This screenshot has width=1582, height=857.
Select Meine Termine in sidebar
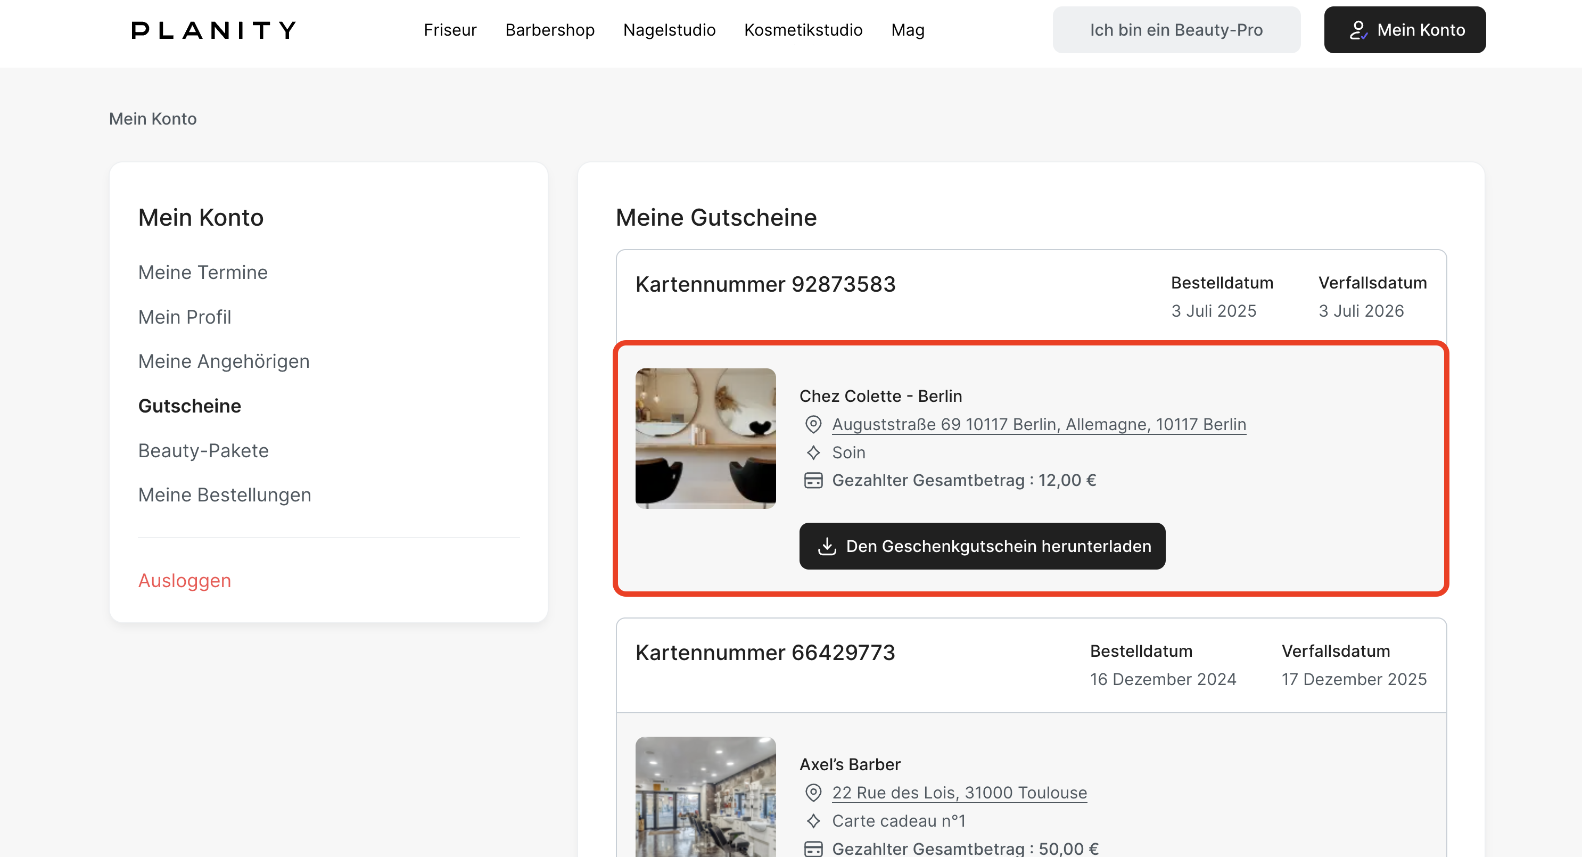click(203, 272)
